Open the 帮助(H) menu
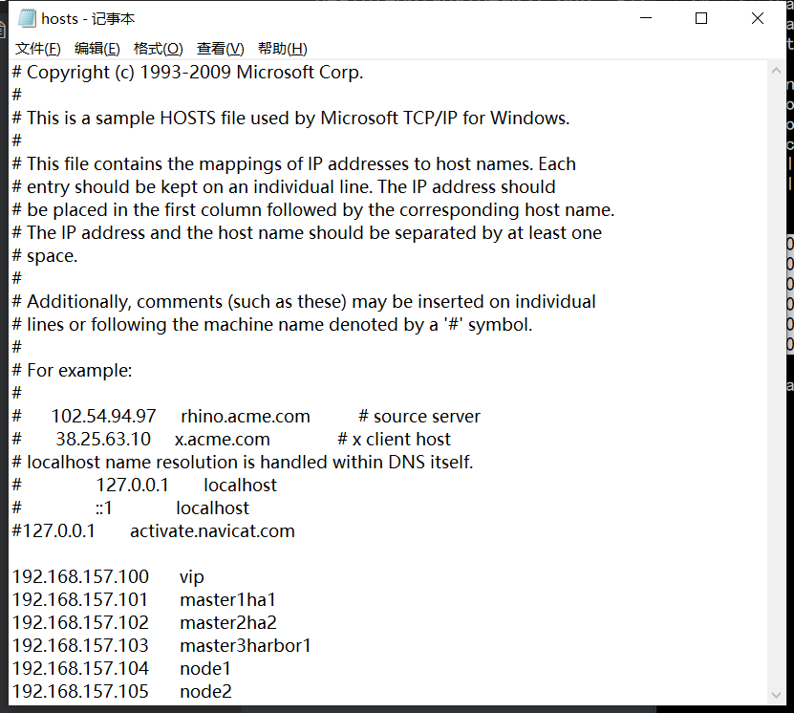 pos(283,49)
